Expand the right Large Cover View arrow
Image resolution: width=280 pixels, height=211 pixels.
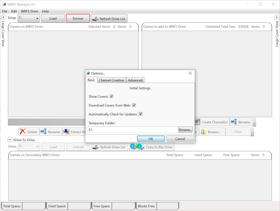point(276,17)
